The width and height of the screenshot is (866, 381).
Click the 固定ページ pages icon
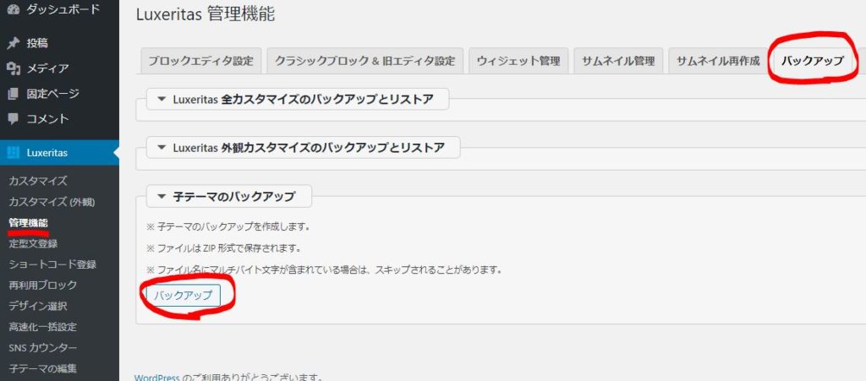14,94
